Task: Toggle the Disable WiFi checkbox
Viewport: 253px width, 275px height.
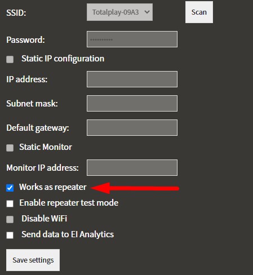Action: point(10,219)
